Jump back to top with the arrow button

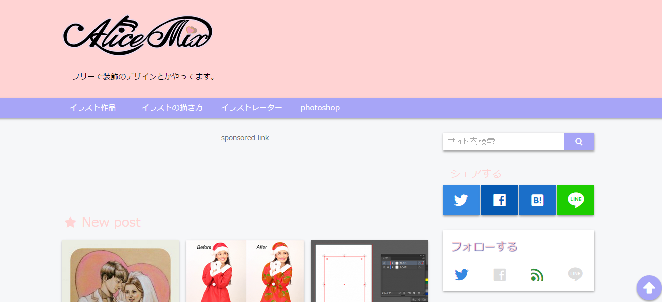649,287
